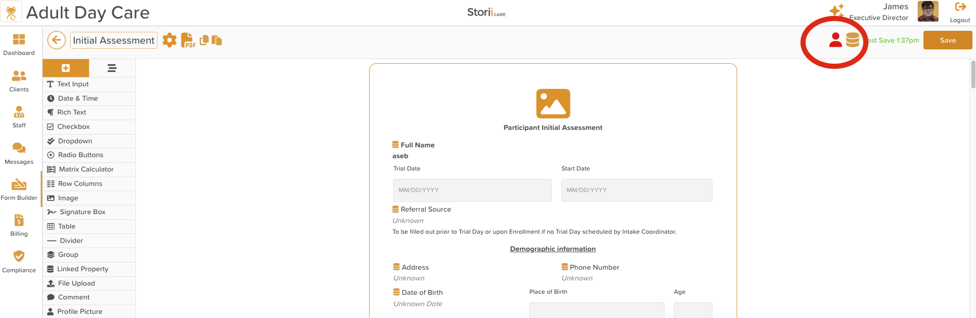Click the Start Date input field

[636, 190]
